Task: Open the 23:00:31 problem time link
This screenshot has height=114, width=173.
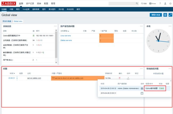Action: coord(12,78)
